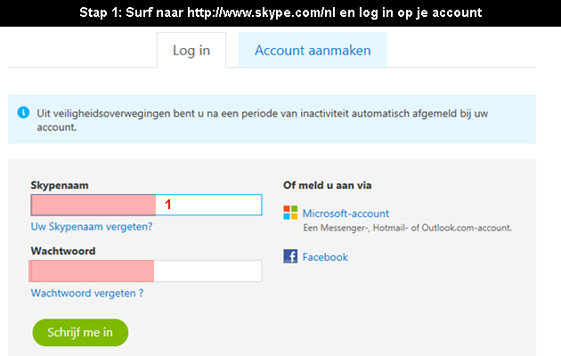561x356 pixels.
Task: Click the Stap 1 instruction header bar
Action: tap(280, 12)
